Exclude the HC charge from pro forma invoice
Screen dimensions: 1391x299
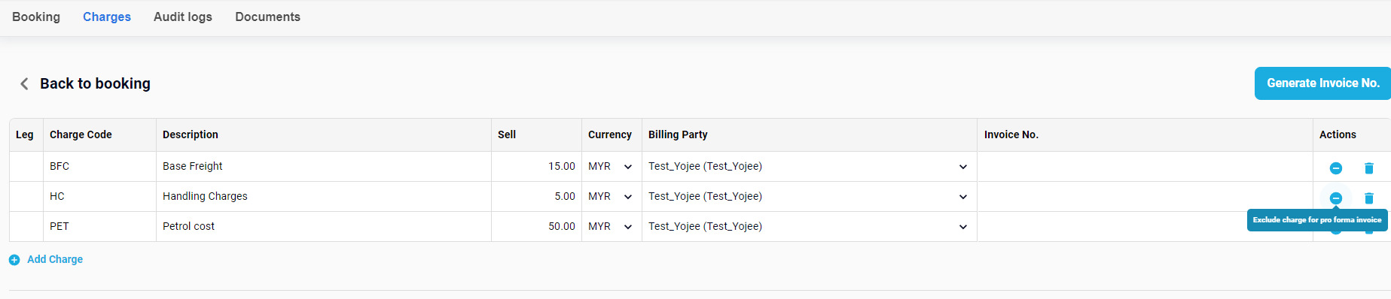[1335, 198]
